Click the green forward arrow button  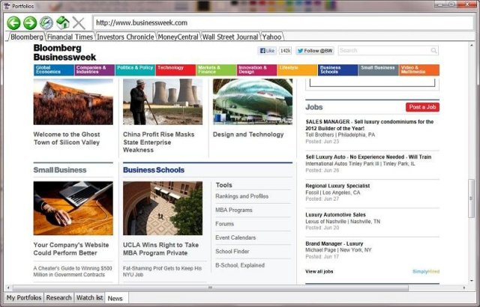(x=30, y=23)
